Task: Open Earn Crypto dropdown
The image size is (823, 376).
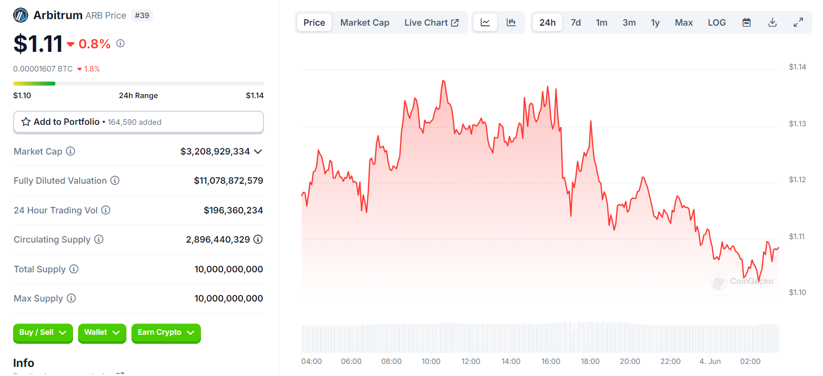Action: (x=166, y=333)
